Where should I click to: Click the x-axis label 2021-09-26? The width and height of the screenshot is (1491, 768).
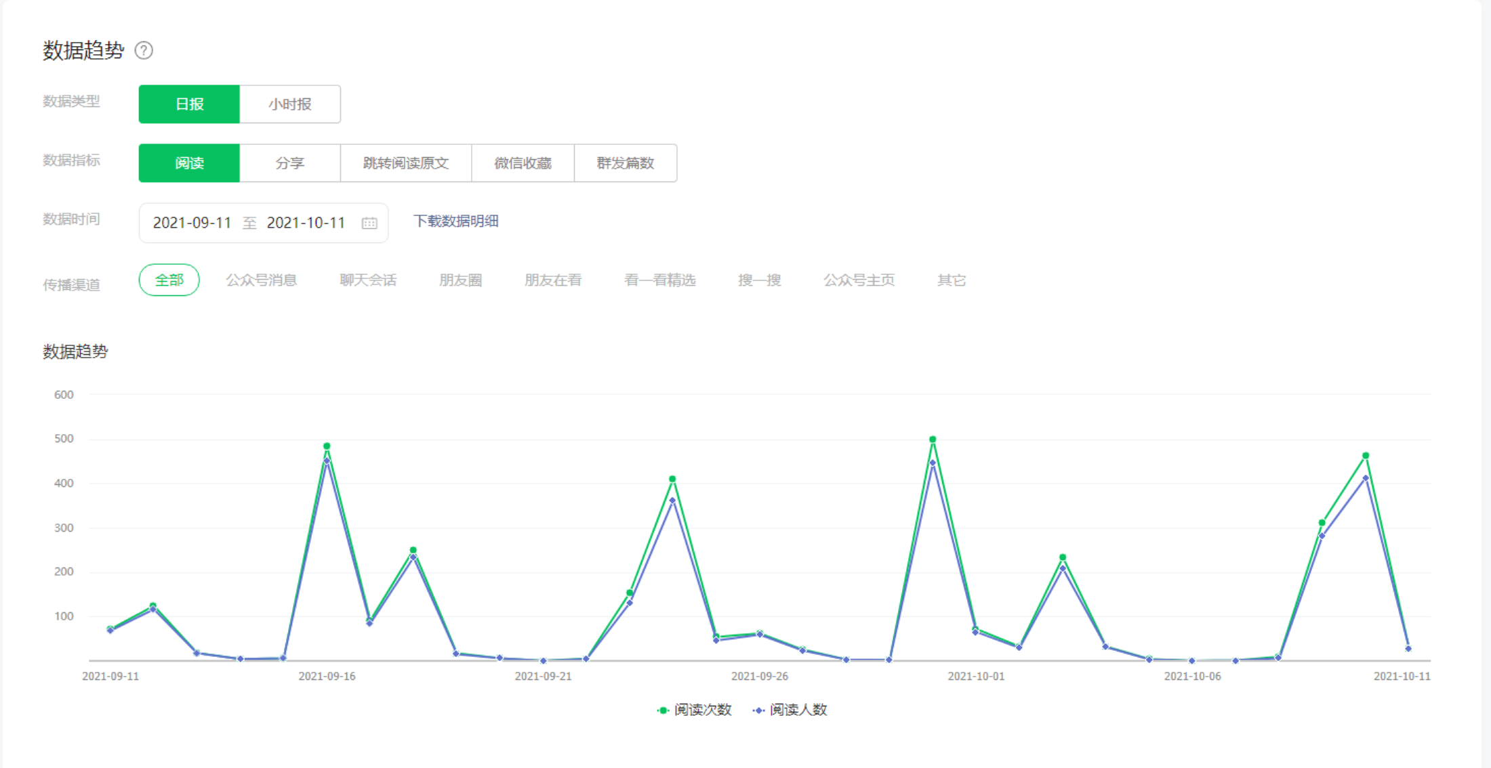pos(760,677)
